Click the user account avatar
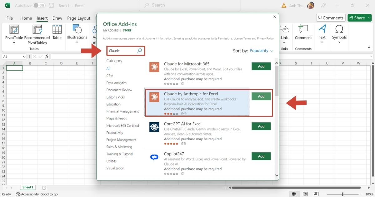The image size is (375, 197). click(x=310, y=5)
